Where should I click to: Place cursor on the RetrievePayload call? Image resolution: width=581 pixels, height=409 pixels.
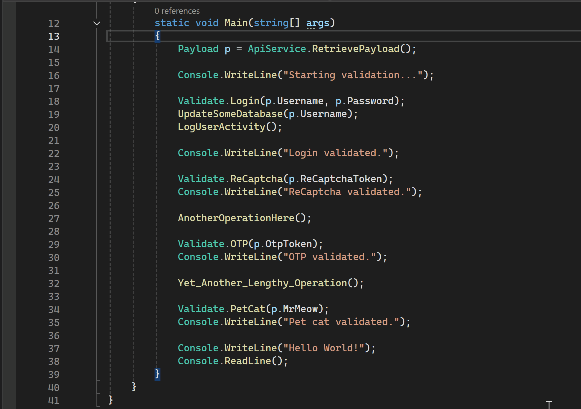(x=356, y=49)
